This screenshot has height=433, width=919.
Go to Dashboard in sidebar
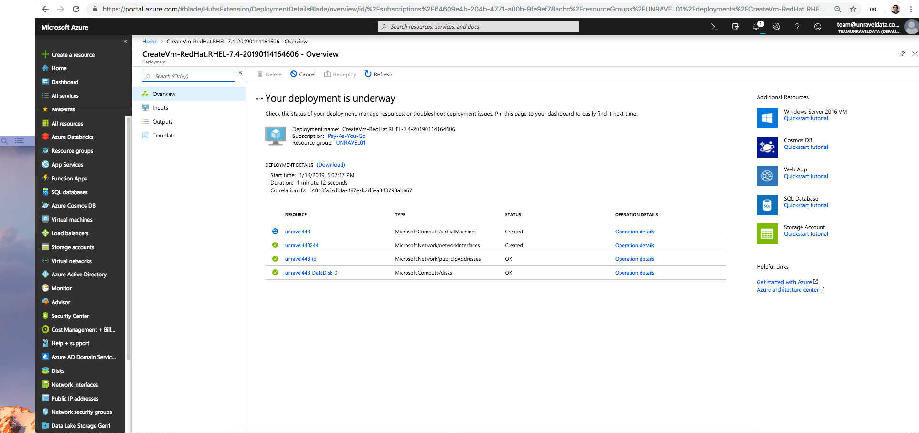[65, 82]
